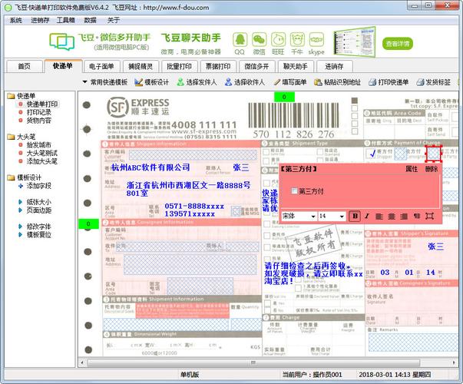This screenshot has height=384, width=463.
Task: Switch to the 首页 tab
Action: click(25, 67)
